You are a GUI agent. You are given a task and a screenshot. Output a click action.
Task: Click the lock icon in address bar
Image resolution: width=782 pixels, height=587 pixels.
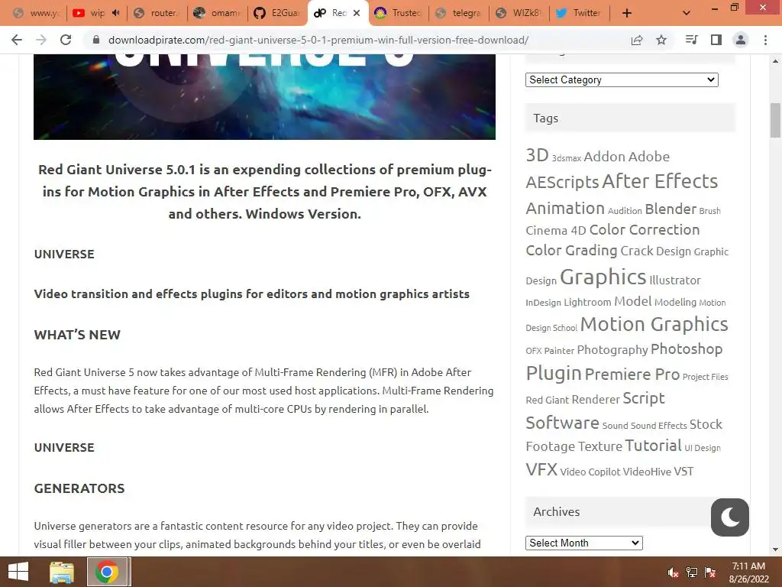coord(96,40)
